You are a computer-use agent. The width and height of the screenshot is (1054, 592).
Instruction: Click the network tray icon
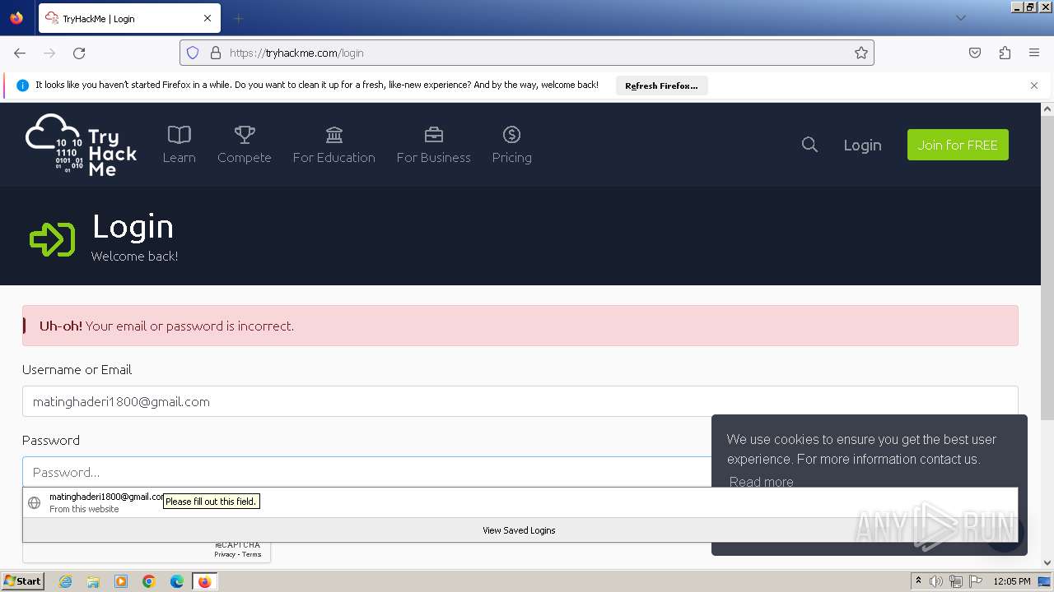coord(956,581)
